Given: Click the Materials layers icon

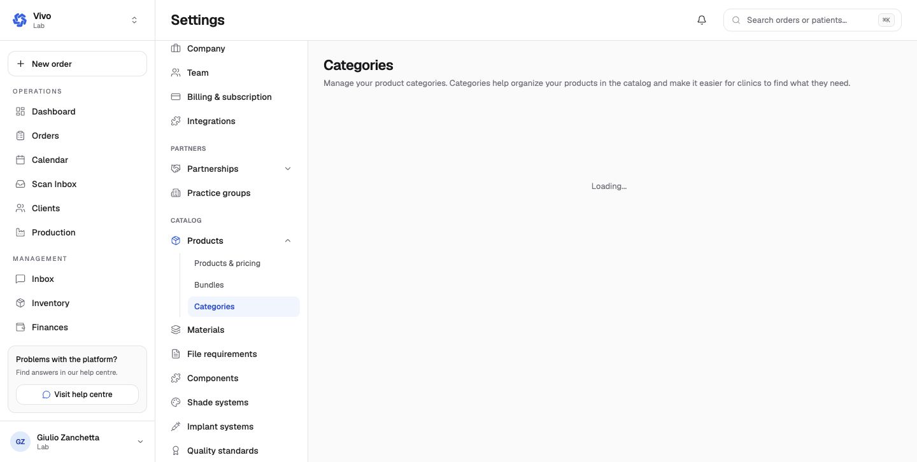Looking at the screenshot, I should (x=176, y=330).
